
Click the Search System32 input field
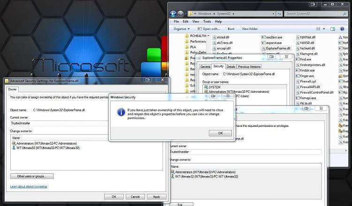coord(314,14)
